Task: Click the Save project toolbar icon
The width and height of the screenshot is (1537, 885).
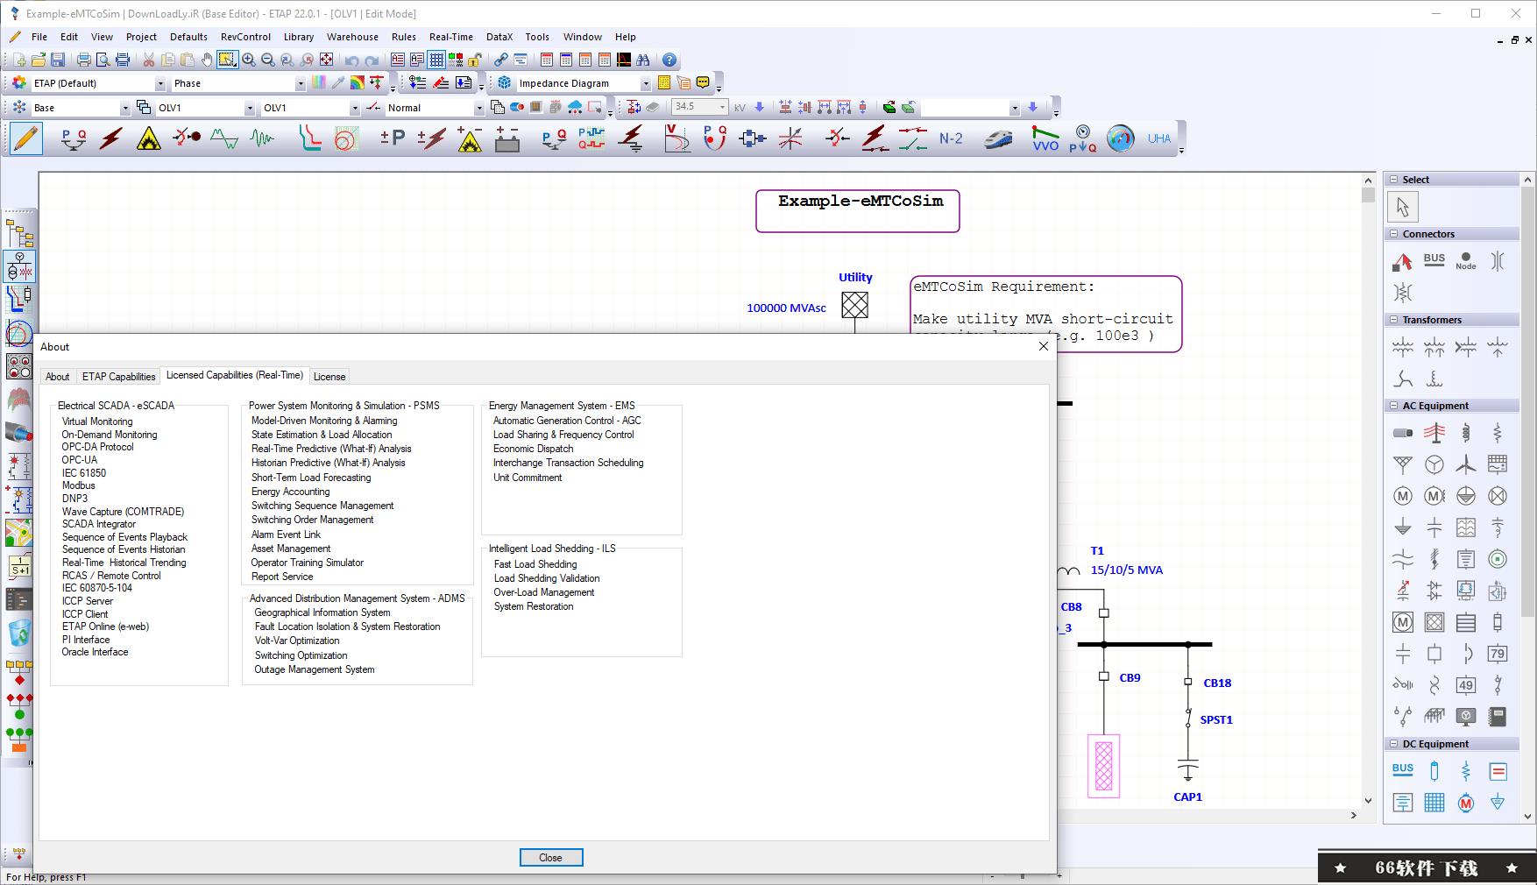Action: [x=58, y=60]
